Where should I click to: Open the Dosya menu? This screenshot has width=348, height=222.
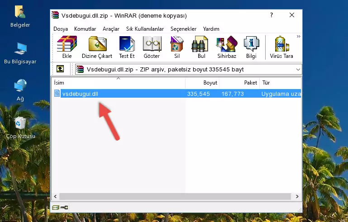click(61, 29)
